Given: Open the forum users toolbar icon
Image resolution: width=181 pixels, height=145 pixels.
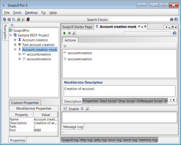Looking at the screenshot, I should [18, 19].
